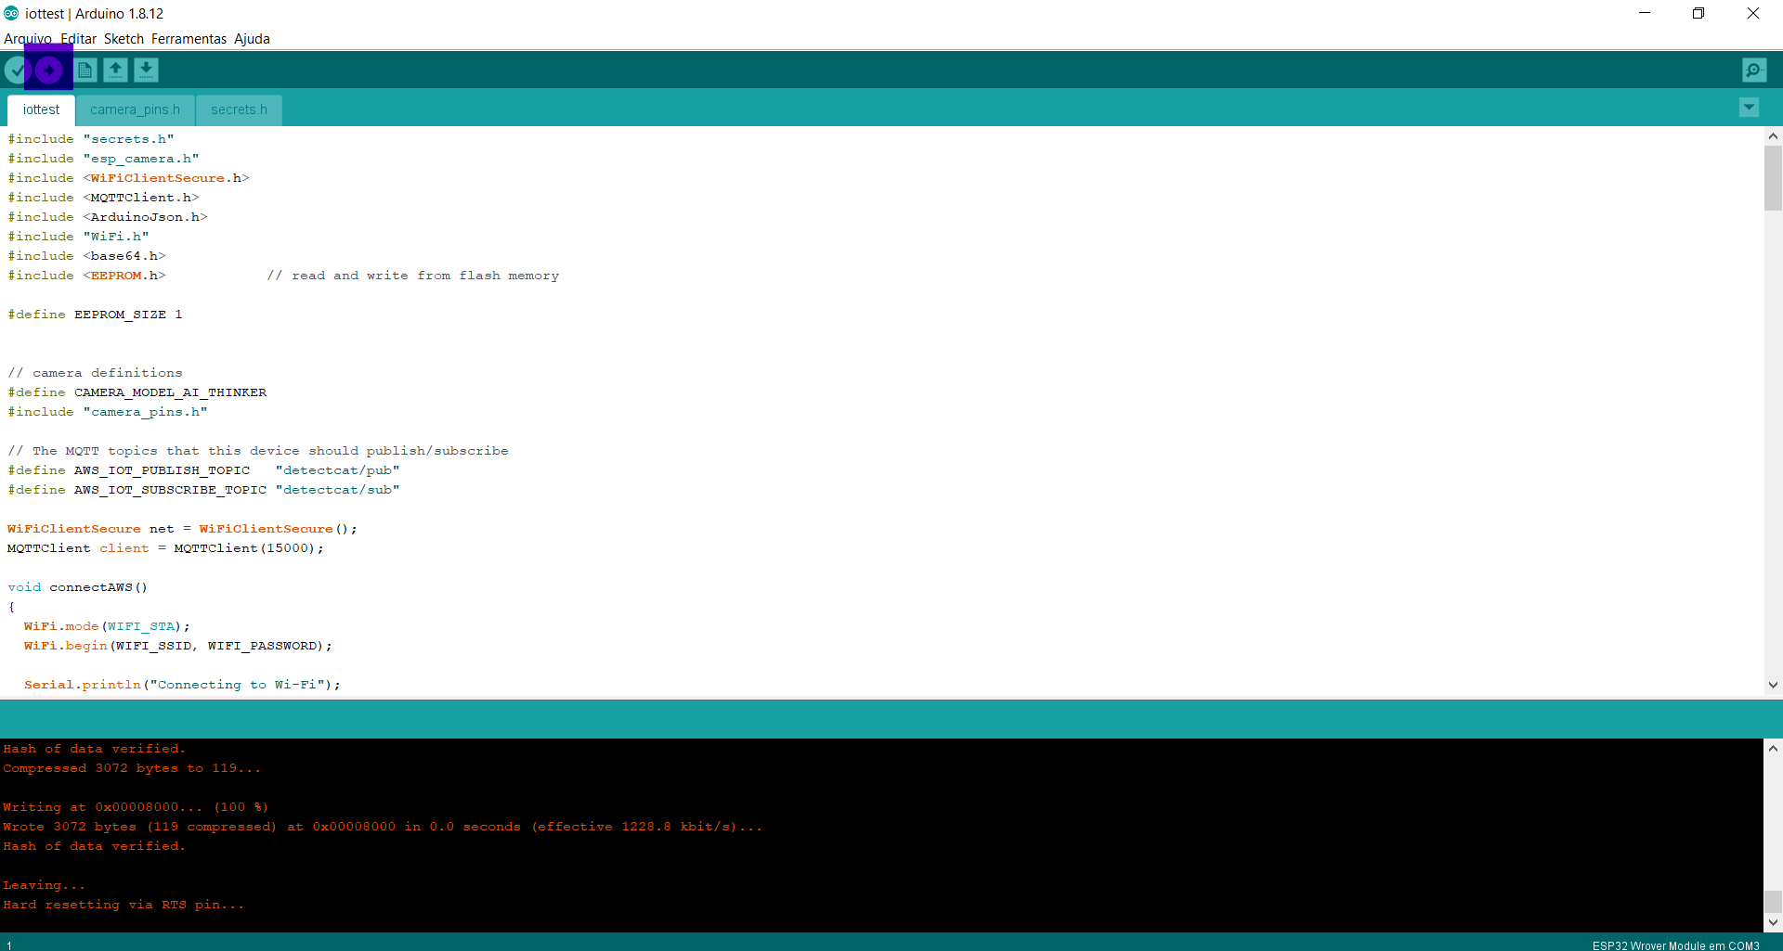Screen dimensions: 1783x951
Task: Open a sketch with the up-arrow icon
Action: [x=115, y=71]
